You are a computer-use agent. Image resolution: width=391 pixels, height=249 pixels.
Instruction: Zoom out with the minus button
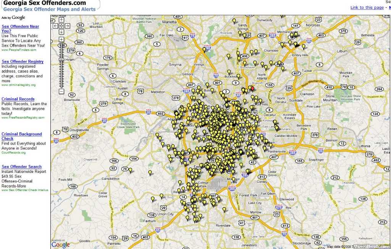61,91
